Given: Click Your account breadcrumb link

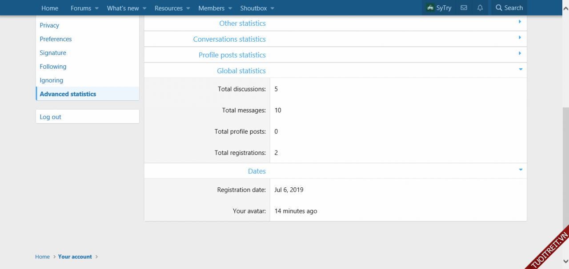Looking at the screenshot, I should [75, 257].
